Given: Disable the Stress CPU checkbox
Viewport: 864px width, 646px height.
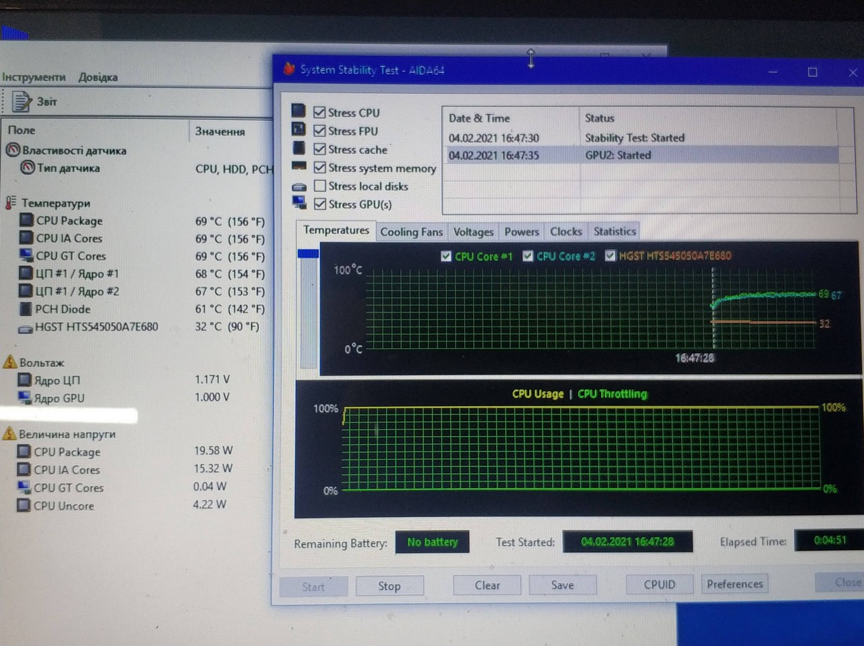Looking at the screenshot, I should [x=320, y=113].
